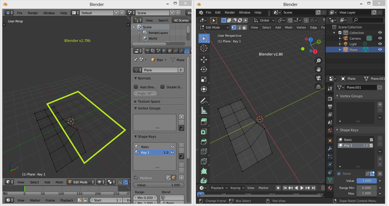This screenshot has height=206, width=389.
Task: Choose the Rotate tool in the 2.80 toolbar
Action: (x=204, y=69)
